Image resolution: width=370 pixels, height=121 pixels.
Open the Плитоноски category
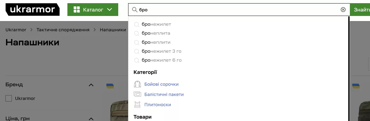[158, 104]
